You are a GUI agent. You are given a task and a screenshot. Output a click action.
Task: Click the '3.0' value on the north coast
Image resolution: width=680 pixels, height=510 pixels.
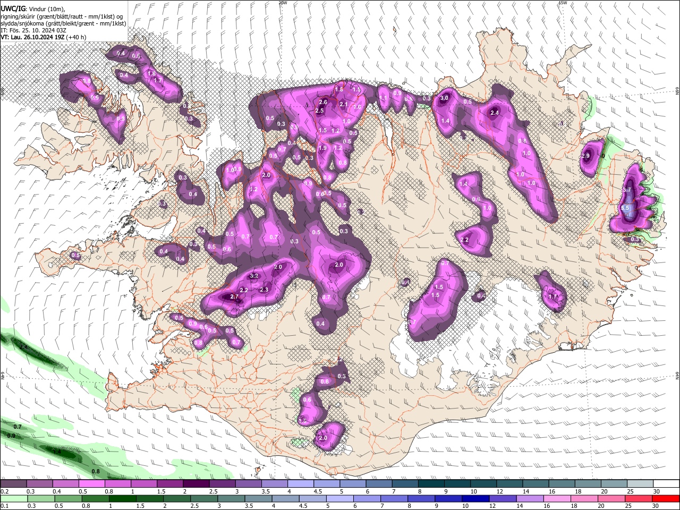coord(445,98)
